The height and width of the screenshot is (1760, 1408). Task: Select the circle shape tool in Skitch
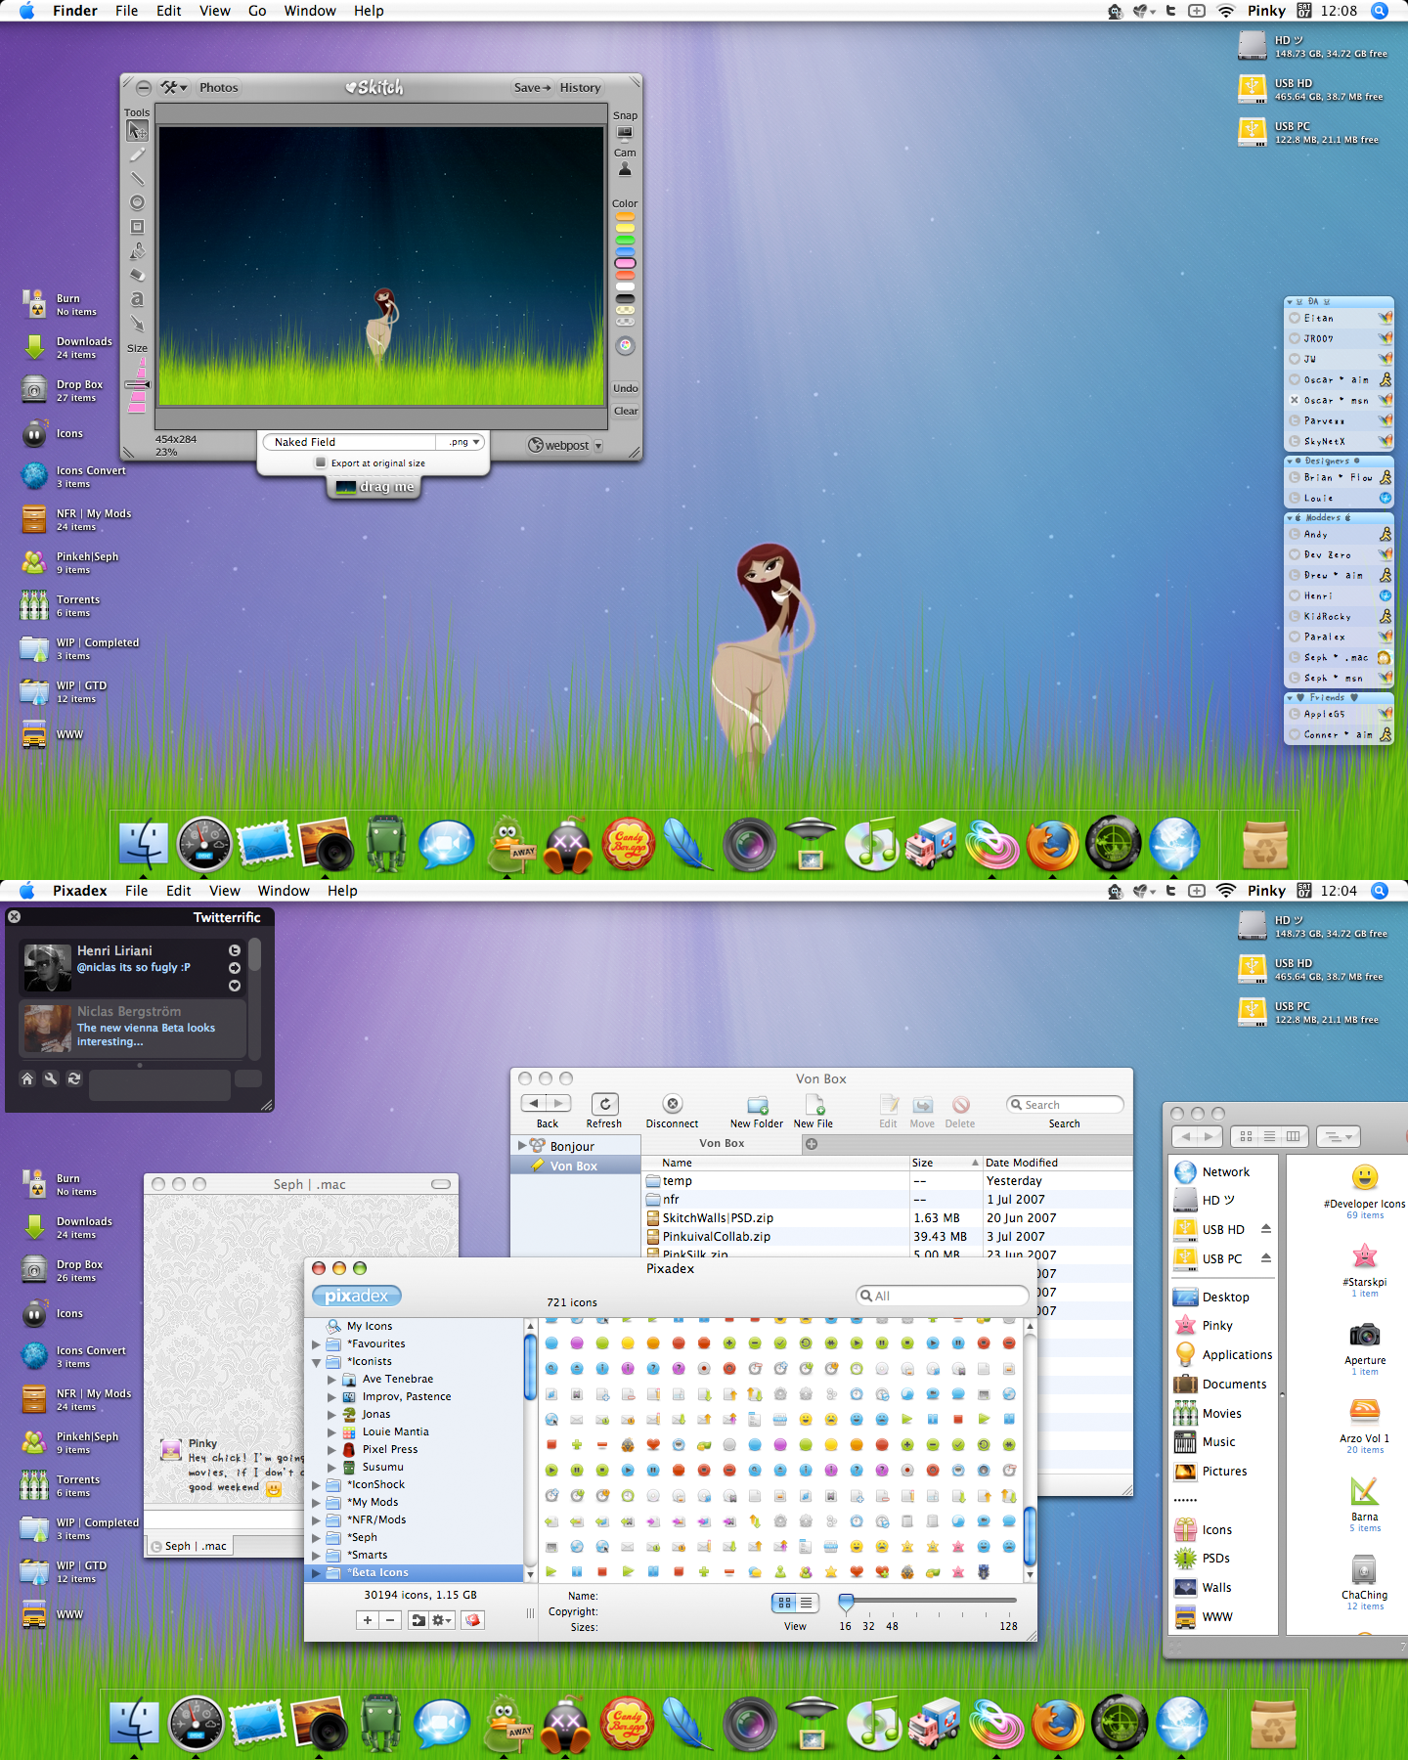click(137, 202)
